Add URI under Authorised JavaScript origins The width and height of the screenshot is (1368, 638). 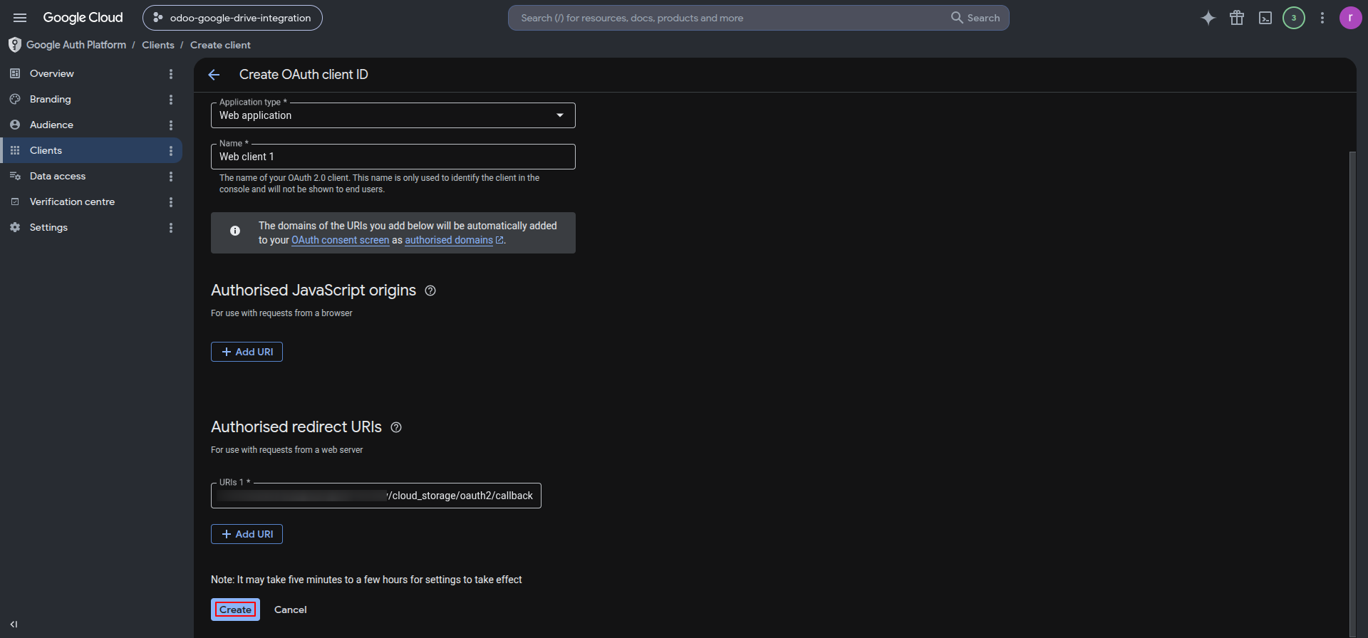click(x=247, y=352)
